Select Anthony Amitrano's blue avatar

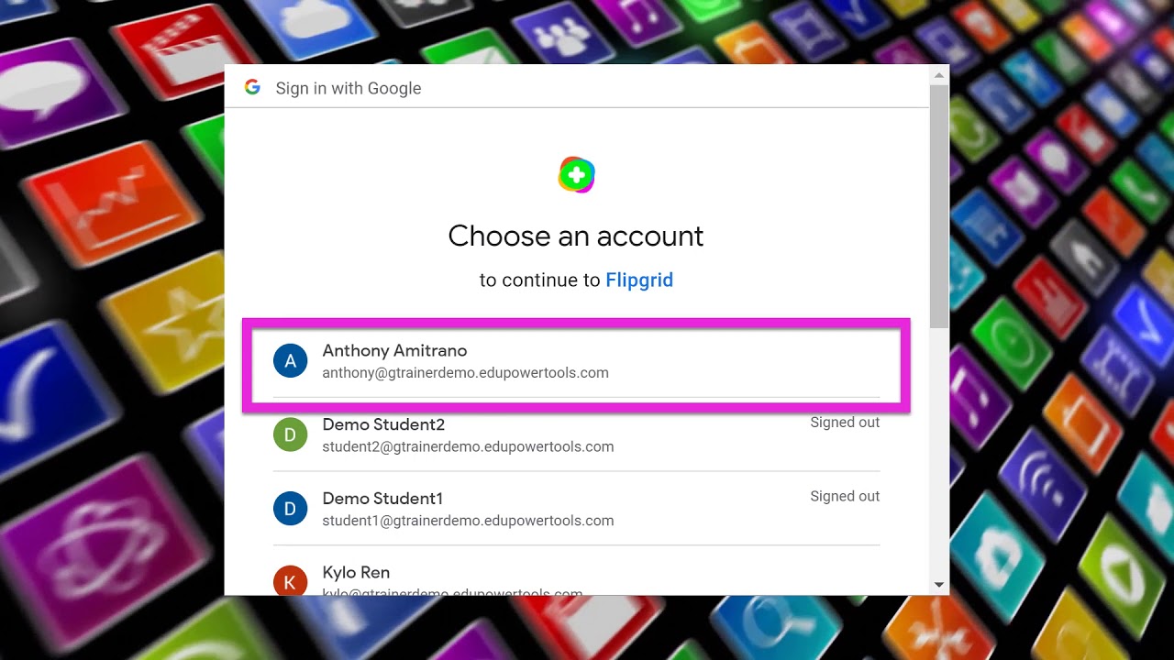click(x=290, y=361)
